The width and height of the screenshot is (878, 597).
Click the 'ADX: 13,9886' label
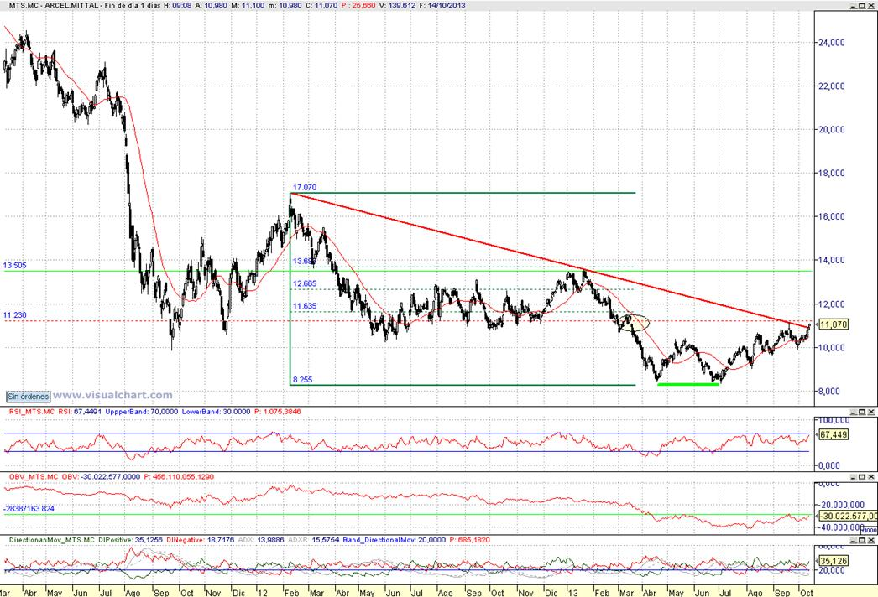(x=261, y=540)
